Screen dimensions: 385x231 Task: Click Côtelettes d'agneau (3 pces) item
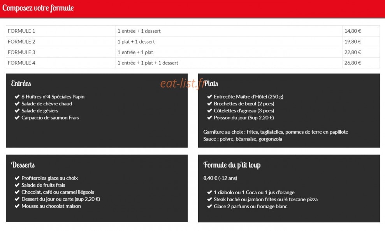(x=244, y=111)
